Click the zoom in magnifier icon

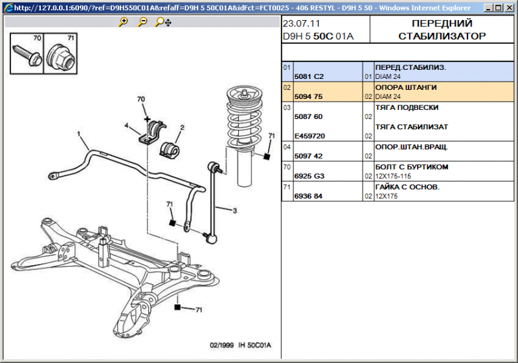(123, 22)
